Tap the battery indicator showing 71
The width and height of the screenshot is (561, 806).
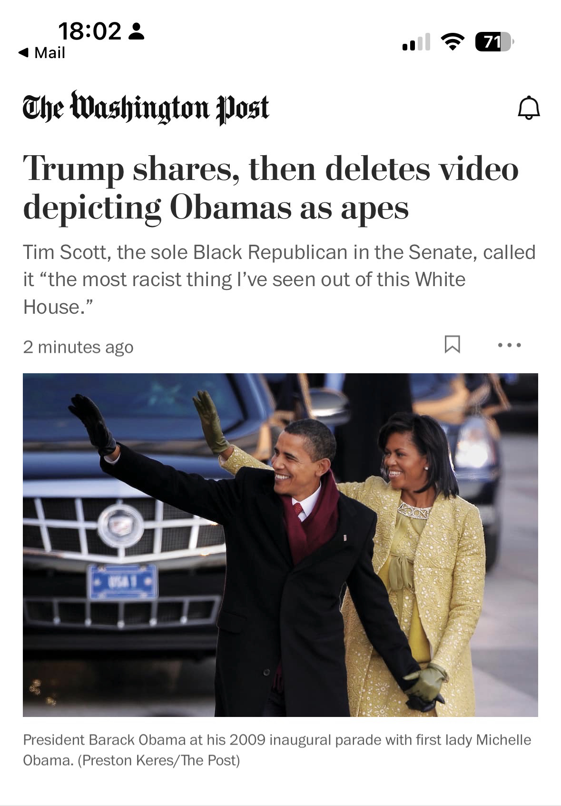494,42
